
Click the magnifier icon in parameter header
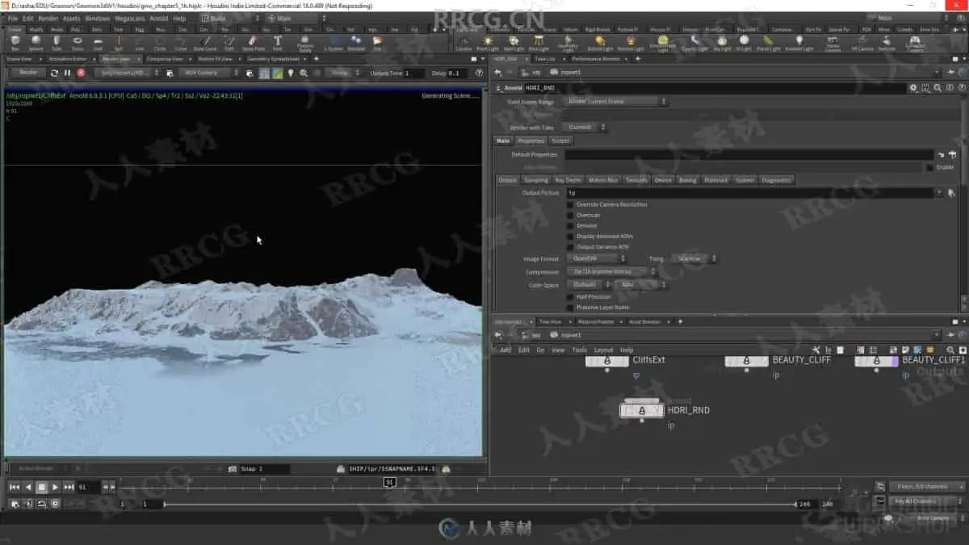point(937,87)
